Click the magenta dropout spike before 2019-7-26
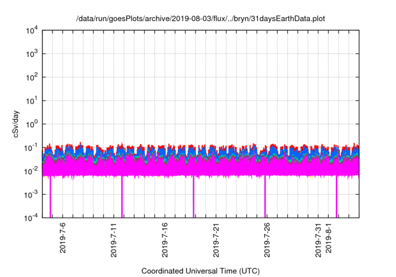Image resolution: width=396 pixels, height=277 pixels. 265,197
